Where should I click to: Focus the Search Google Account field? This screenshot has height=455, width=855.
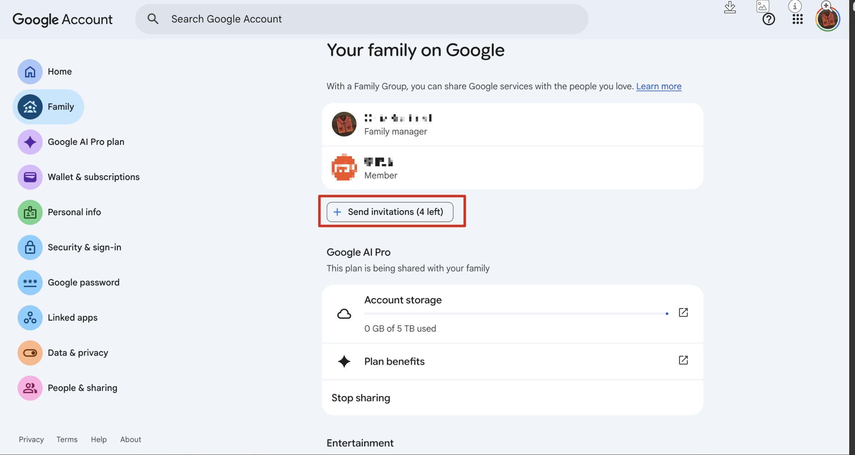(x=362, y=19)
